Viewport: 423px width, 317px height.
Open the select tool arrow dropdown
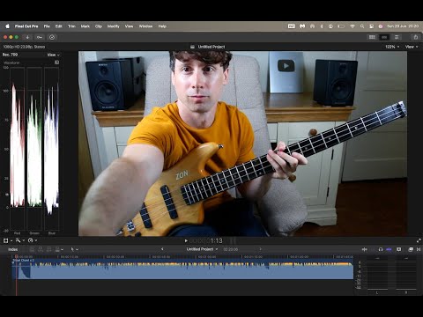point(74,249)
